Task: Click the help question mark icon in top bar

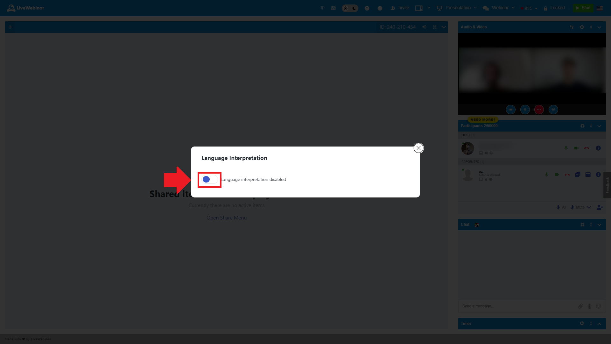Action: (367, 8)
